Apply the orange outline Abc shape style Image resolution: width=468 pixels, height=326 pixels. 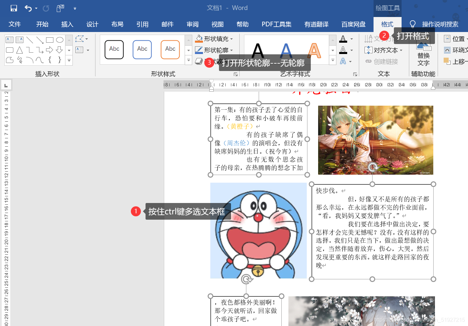(x=170, y=49)
